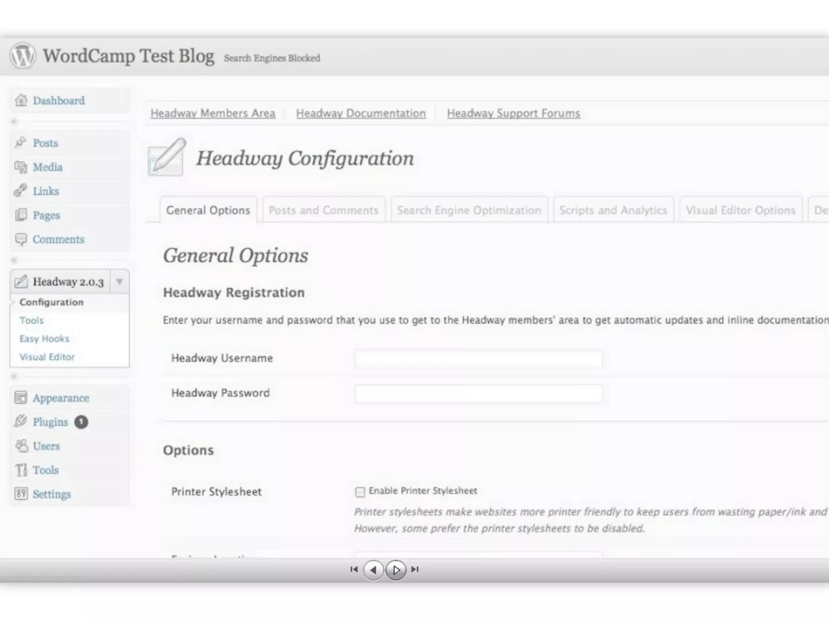This screenshot has width=829, height=622.
Task: Click the Comments speech bubble icon
Action: click(x=21, y=239)
